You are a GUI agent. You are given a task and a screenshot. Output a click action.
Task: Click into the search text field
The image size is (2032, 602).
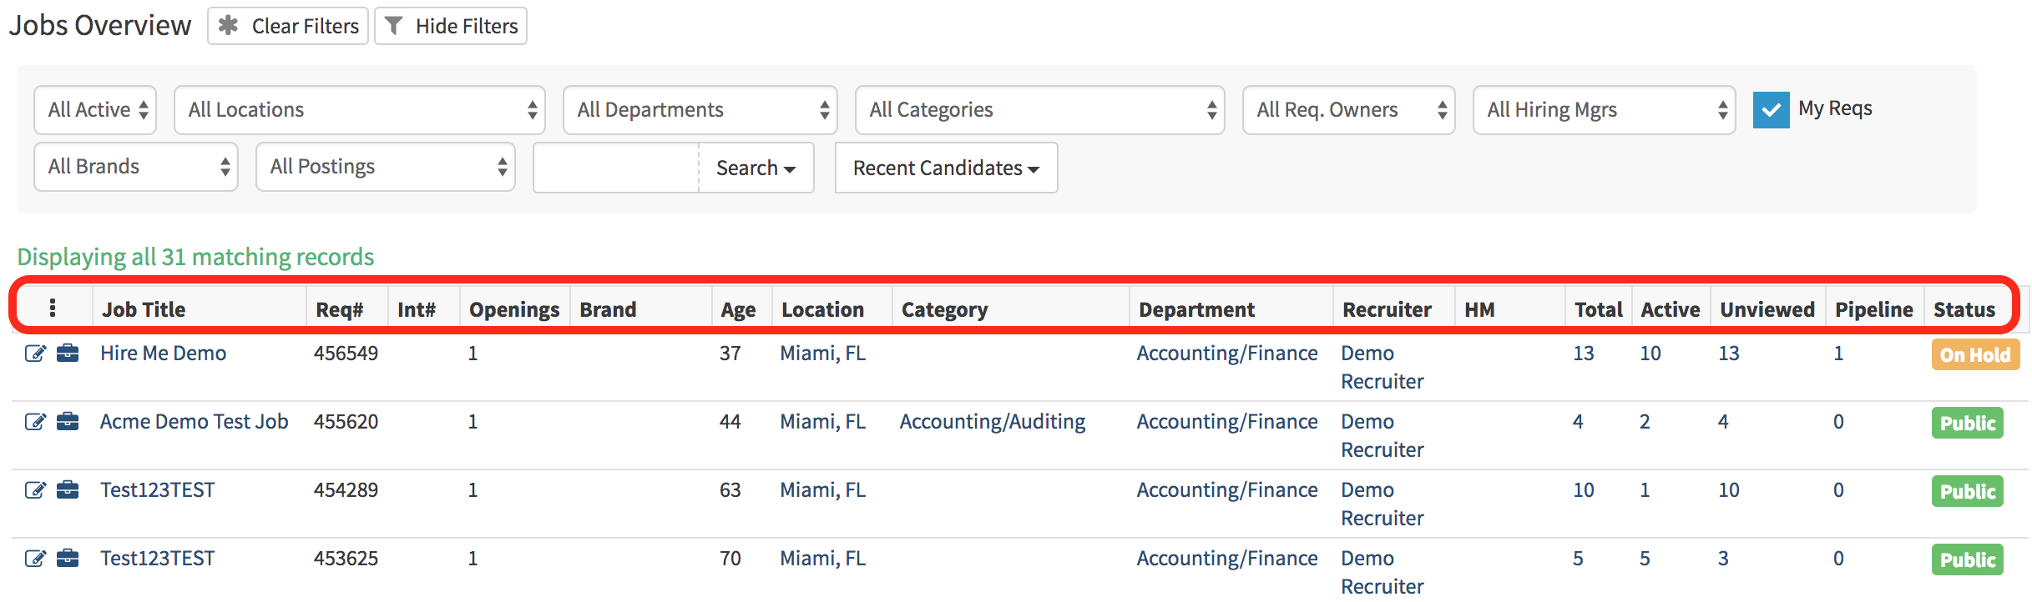pos(616,168)
